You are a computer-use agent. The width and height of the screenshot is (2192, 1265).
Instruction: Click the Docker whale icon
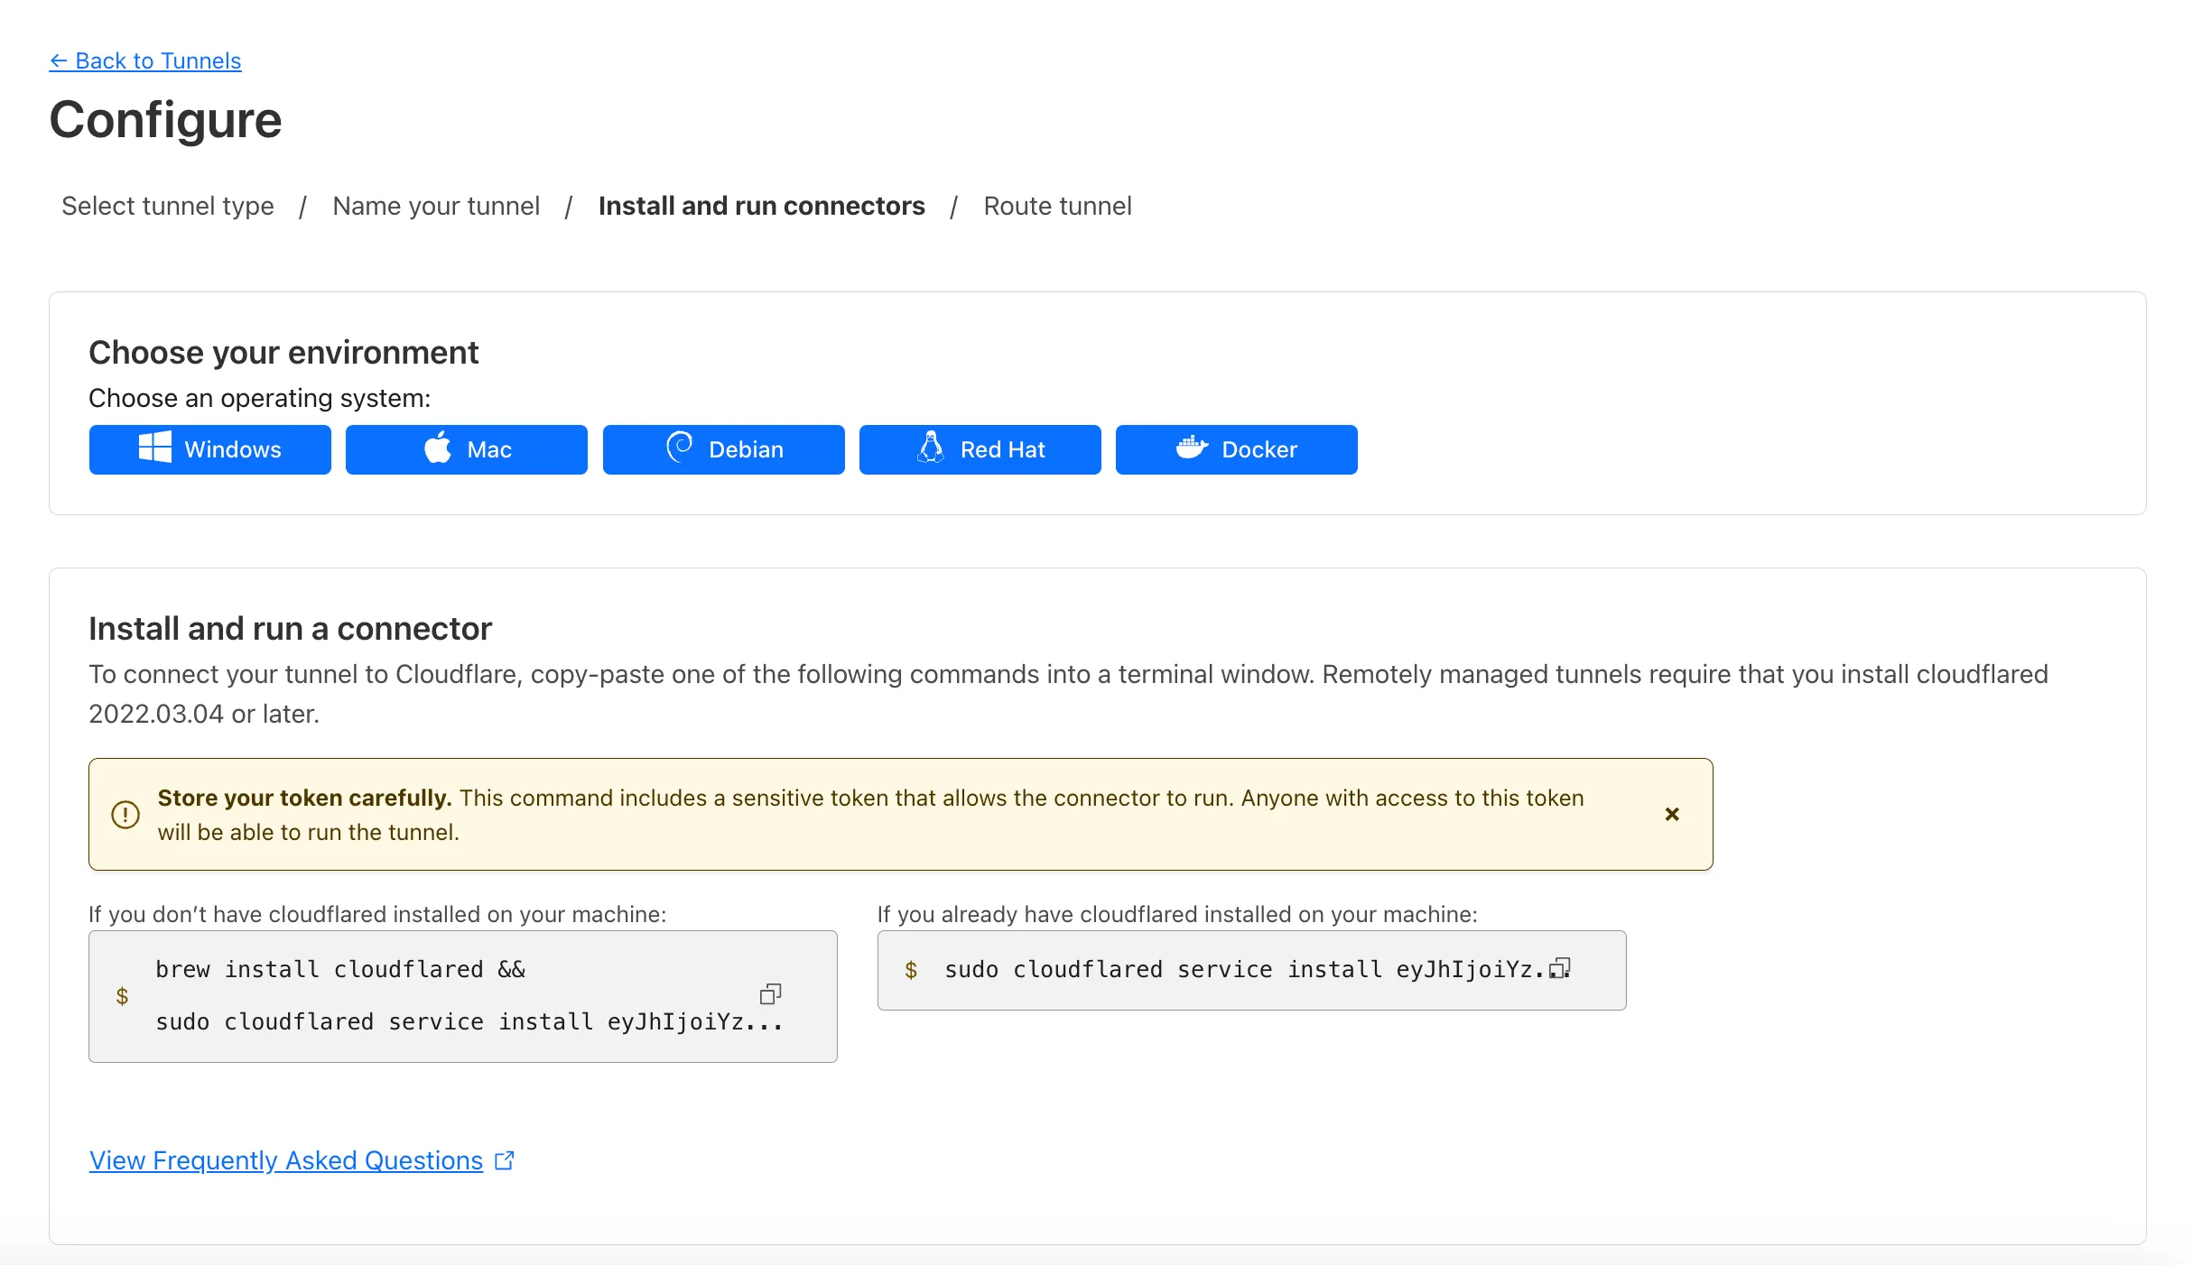tap(1192, 448)
